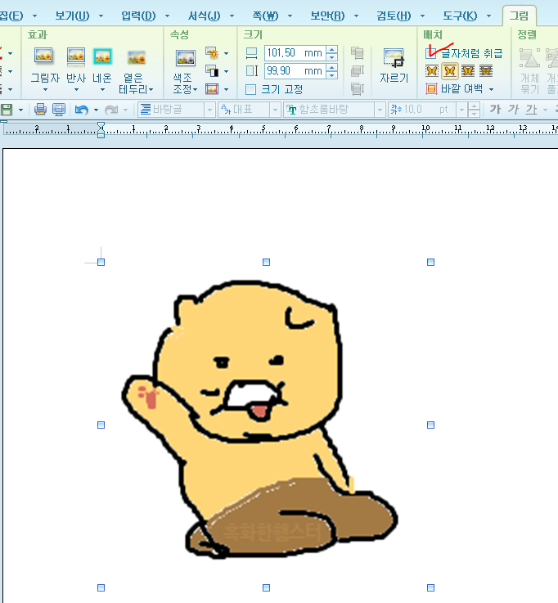The image size is (558, 603).
Task: Decrease height with down spinner
Action: [331, 74]
